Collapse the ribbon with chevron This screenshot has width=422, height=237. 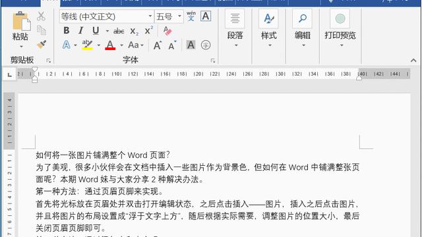[413, 61]
